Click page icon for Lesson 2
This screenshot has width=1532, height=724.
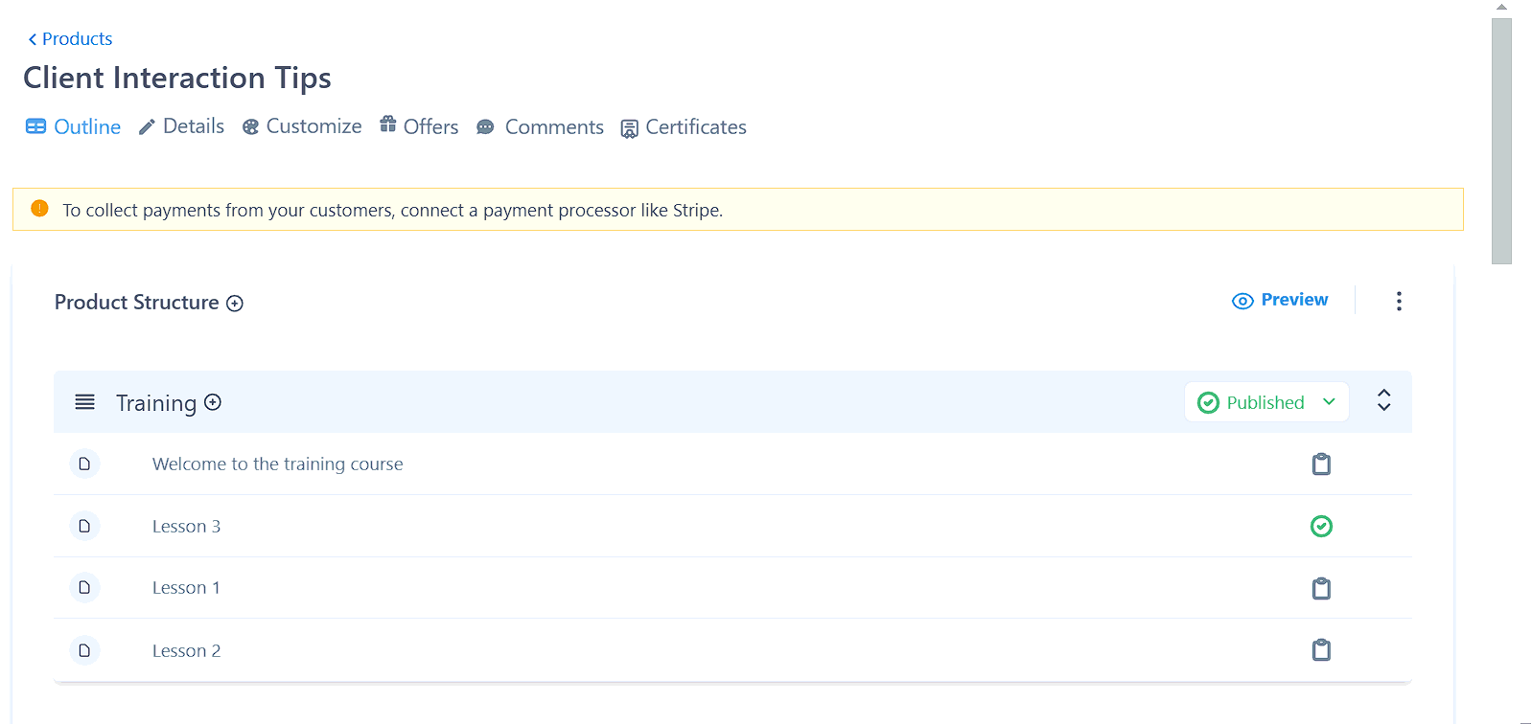coord(84,650)
